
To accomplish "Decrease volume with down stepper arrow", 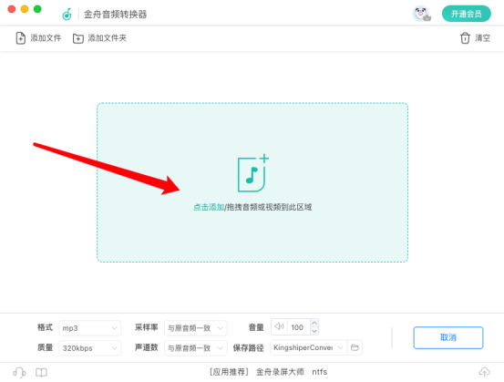I will (314, 331).
